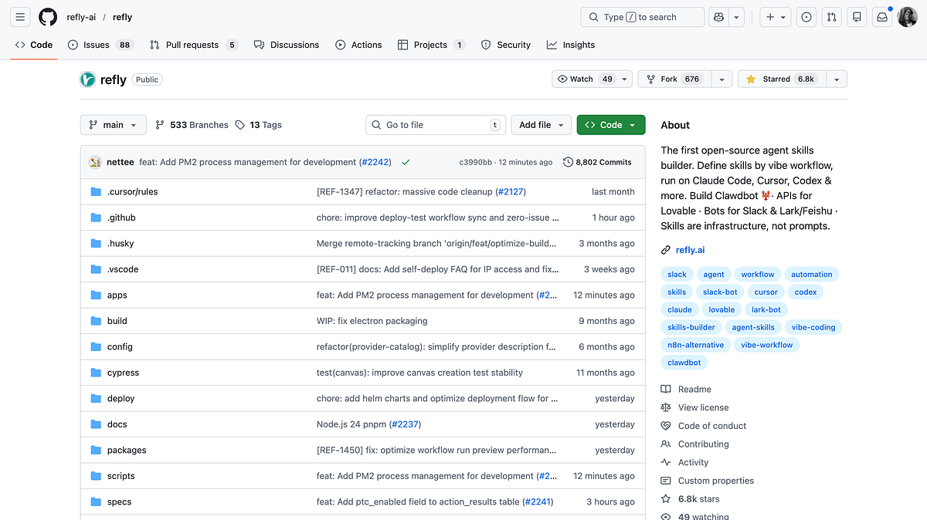
Task: Open the #2237 pull request link
Action: coord(406,424)
